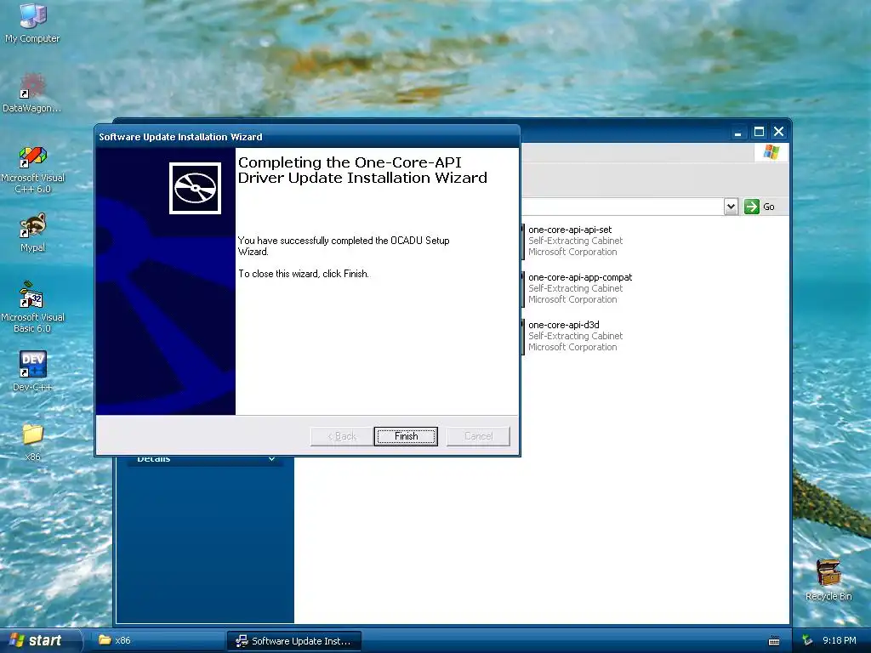Click the Go button in Explorer
The image size is (871, 653).
pos(760,207)
